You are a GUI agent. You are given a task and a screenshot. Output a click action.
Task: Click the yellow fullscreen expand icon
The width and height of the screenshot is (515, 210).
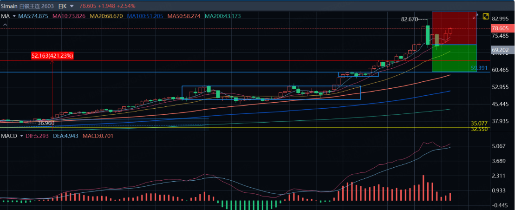[x=486, y=16]
